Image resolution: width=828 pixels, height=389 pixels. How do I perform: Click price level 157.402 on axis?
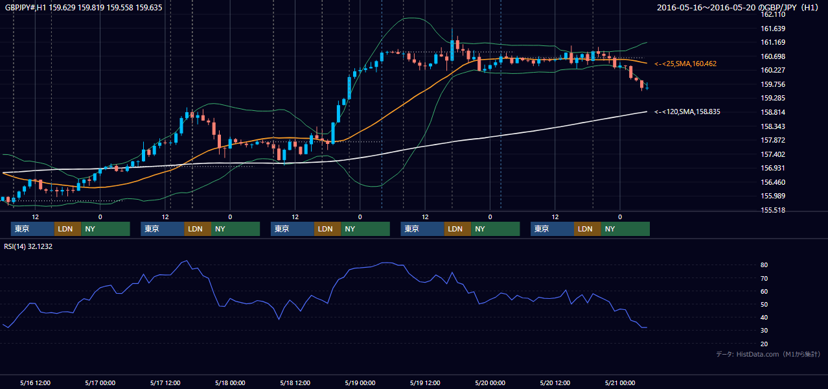click(x=772, y=154)
